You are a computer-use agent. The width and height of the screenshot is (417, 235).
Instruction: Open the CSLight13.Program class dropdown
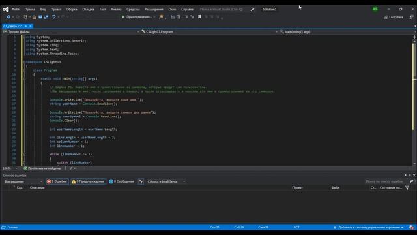click(x=210, y=32)
